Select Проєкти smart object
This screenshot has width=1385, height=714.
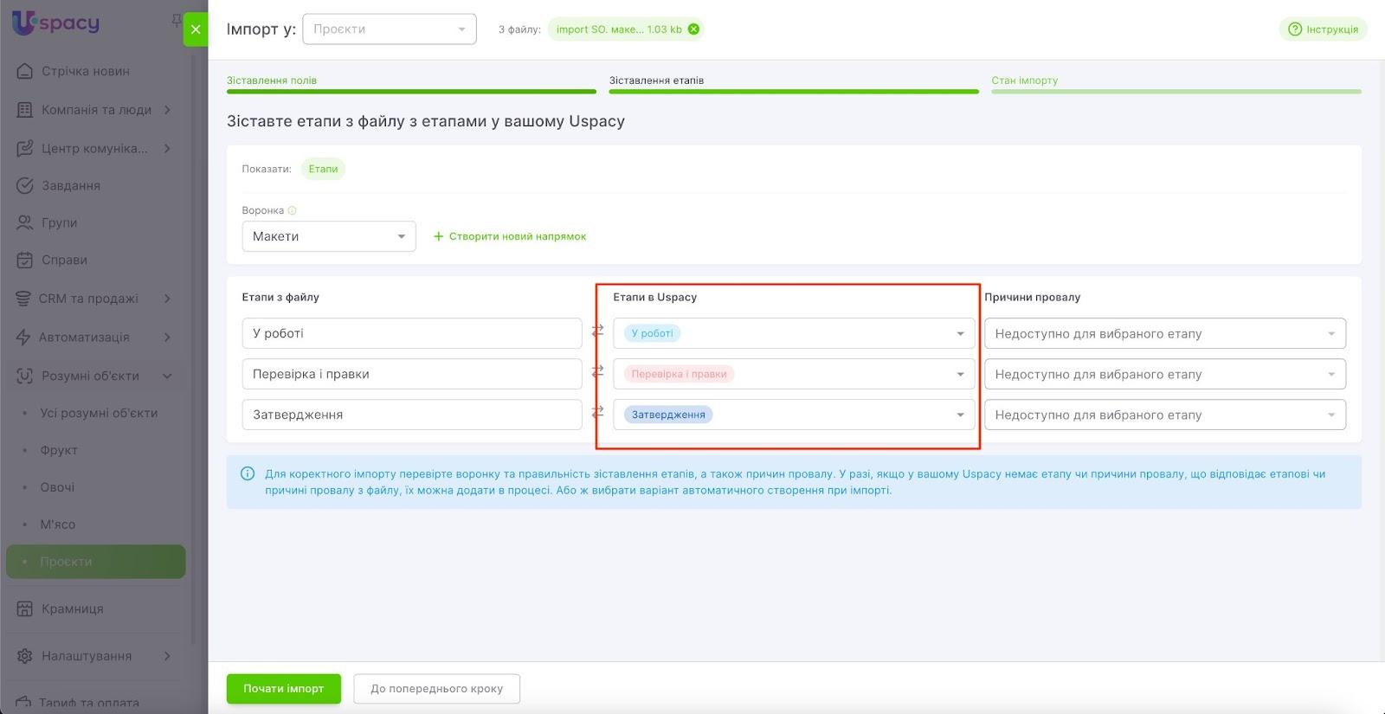95,562
